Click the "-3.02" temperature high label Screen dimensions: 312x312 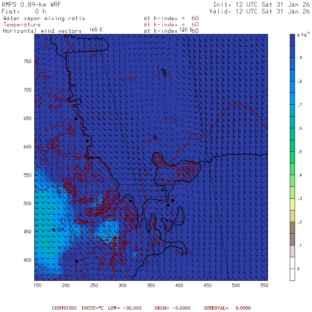click(x=169, y=120)
